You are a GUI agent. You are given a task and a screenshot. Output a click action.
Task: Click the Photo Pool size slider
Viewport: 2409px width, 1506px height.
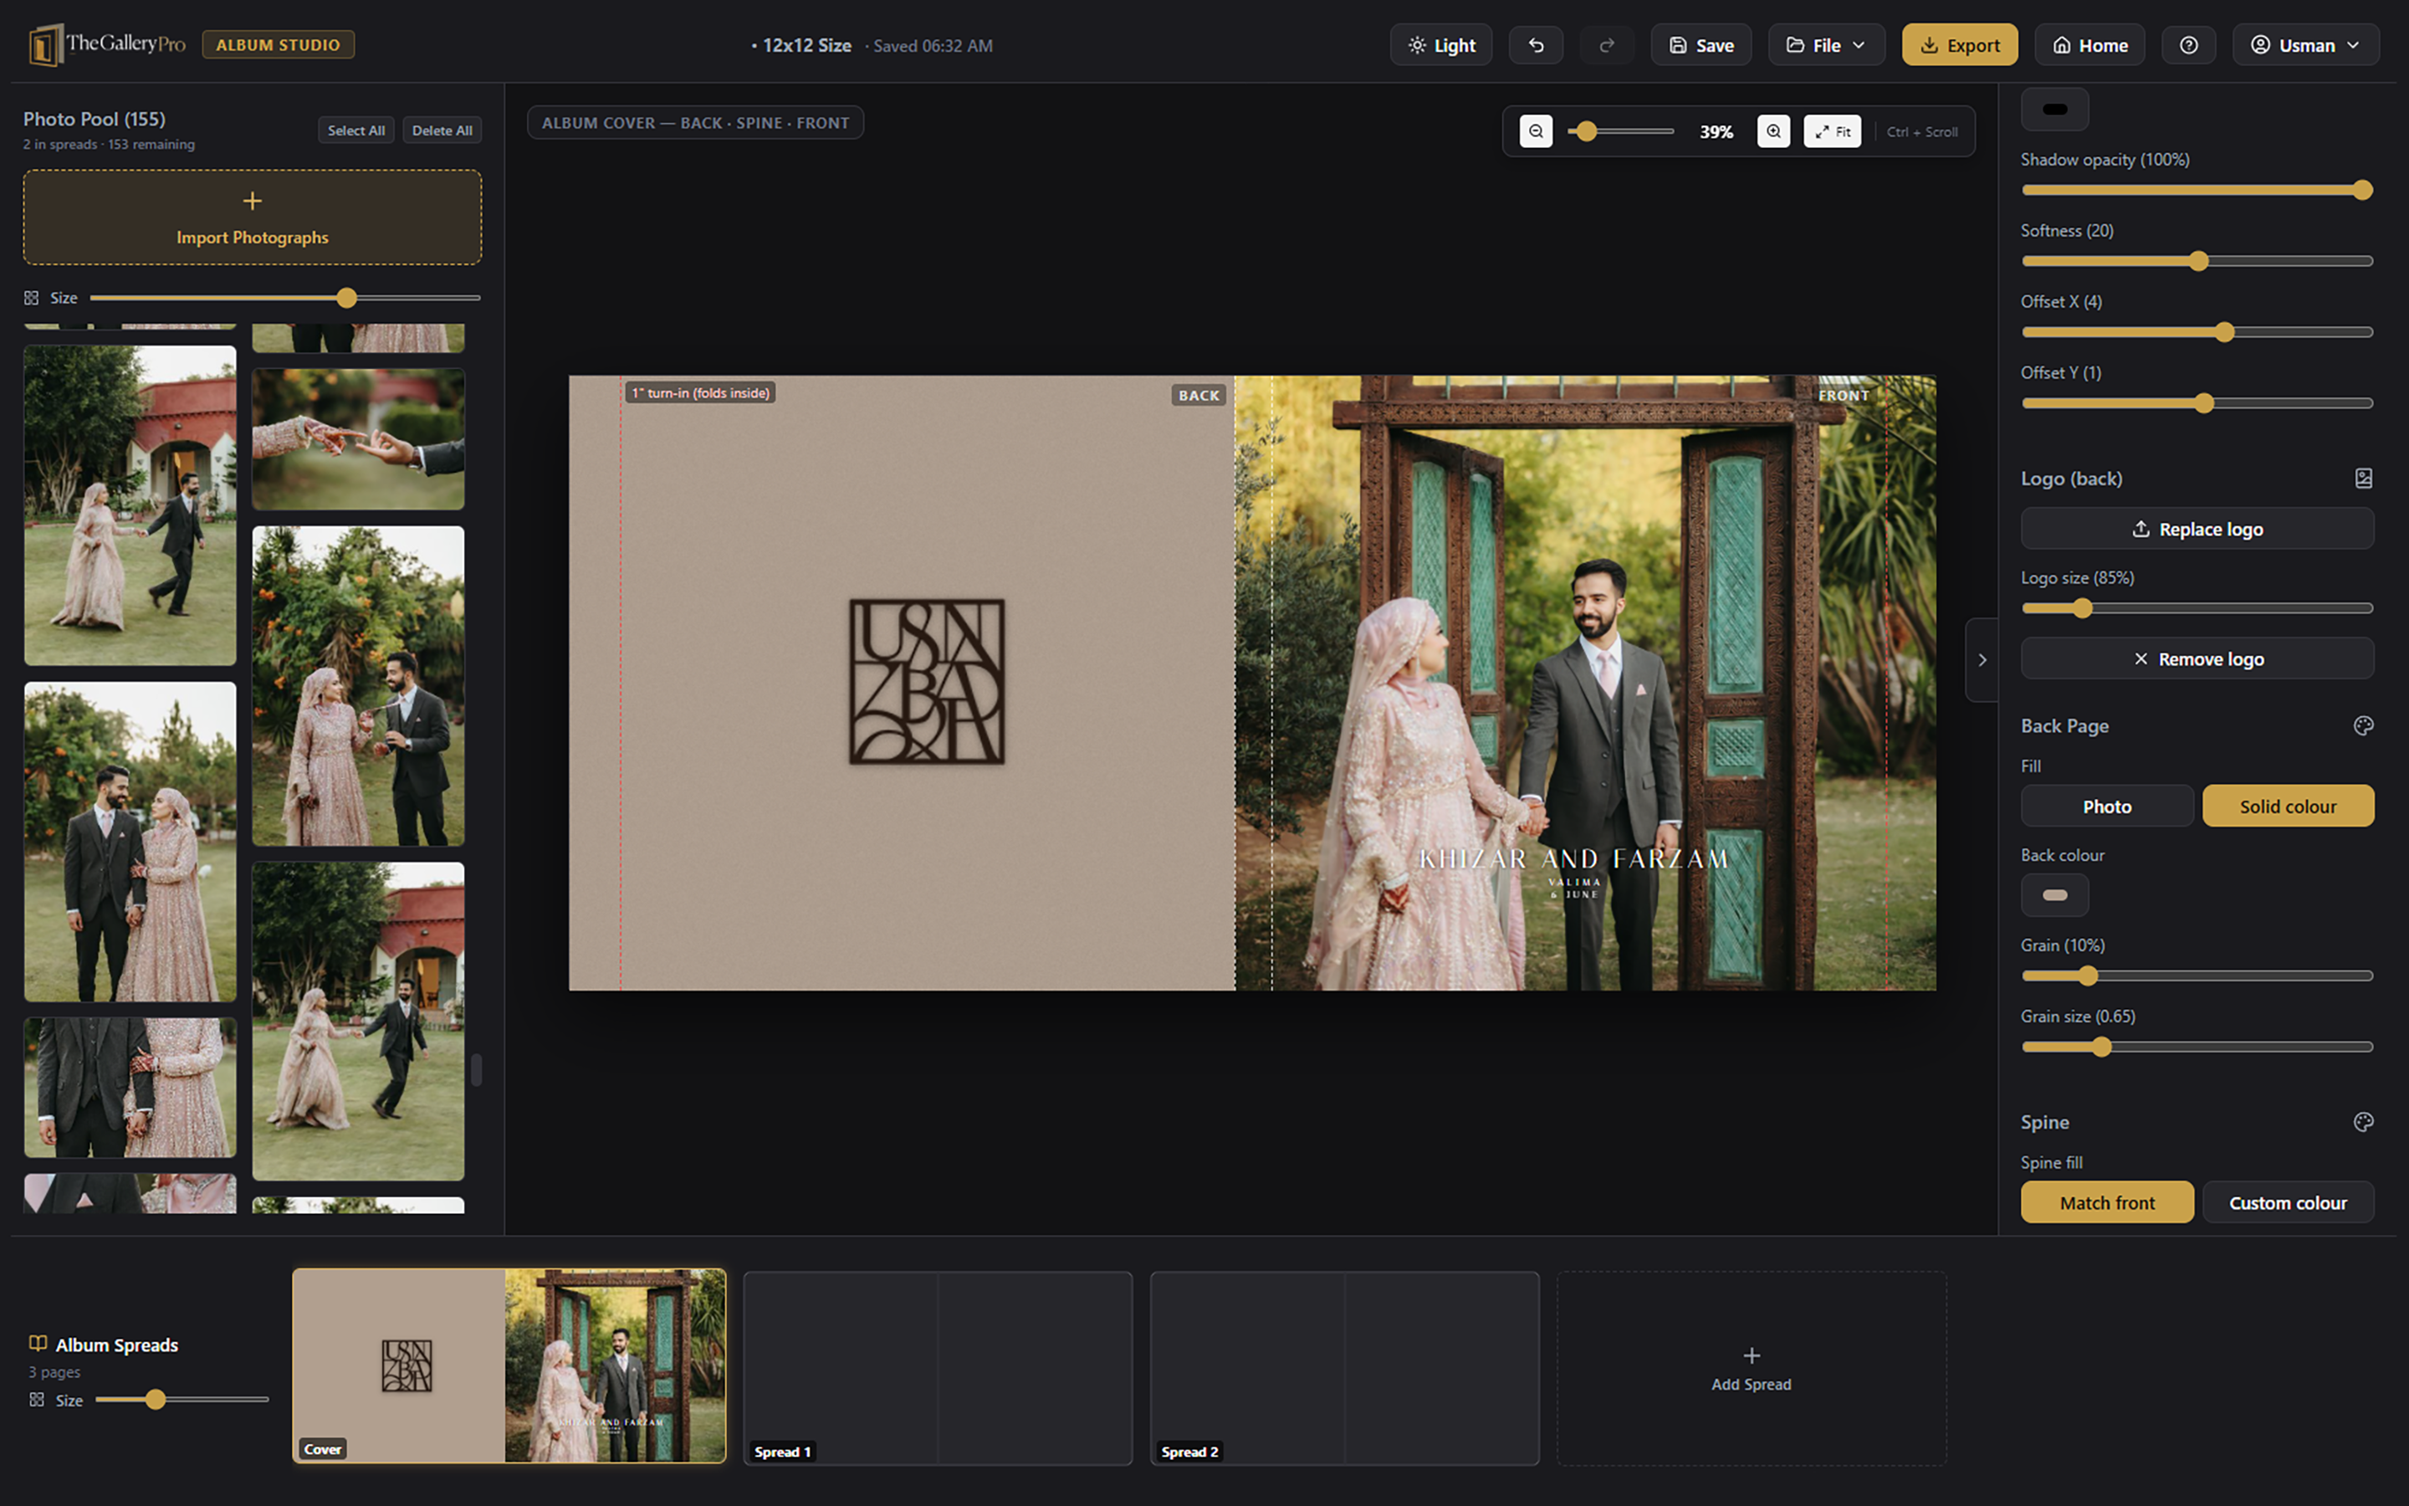click(284, 298)
